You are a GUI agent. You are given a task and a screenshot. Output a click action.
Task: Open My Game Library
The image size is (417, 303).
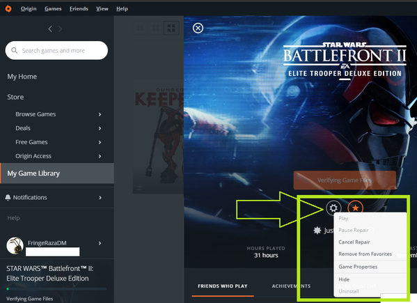coord(57,173)
